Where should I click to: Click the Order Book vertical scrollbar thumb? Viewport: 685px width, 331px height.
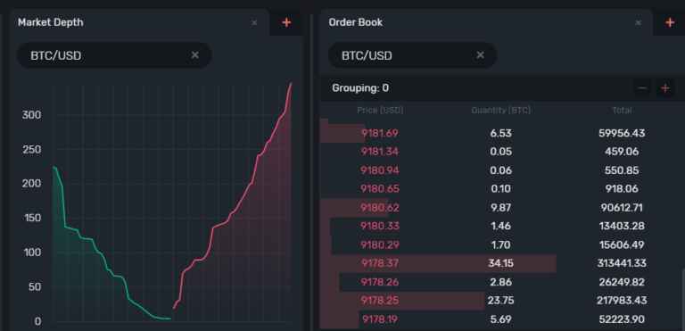(x=683, y=299)
